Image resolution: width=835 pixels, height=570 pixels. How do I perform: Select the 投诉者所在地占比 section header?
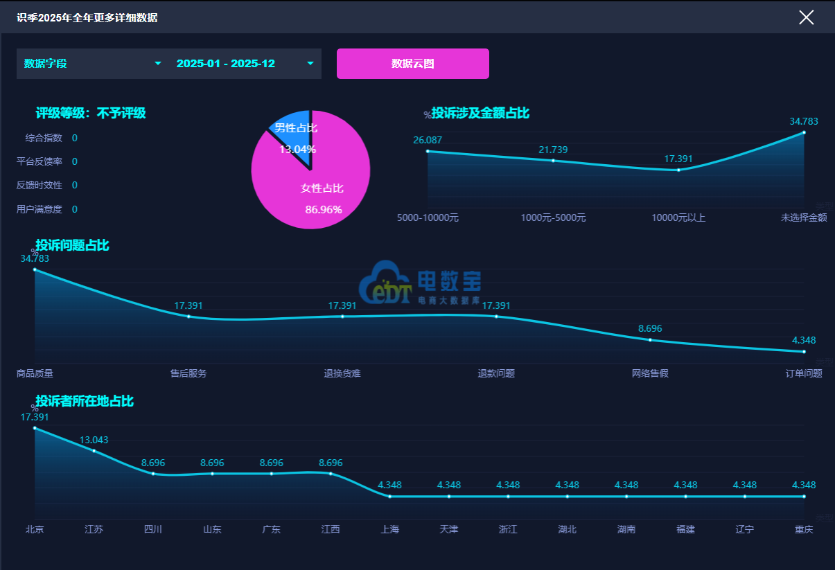pyautogui.click(x=85, y=401)
